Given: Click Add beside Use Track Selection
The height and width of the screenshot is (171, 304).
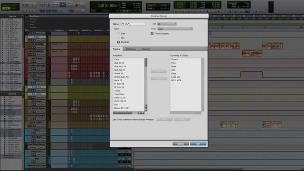Looking at the screenshot, I should [x=165, y=120].
